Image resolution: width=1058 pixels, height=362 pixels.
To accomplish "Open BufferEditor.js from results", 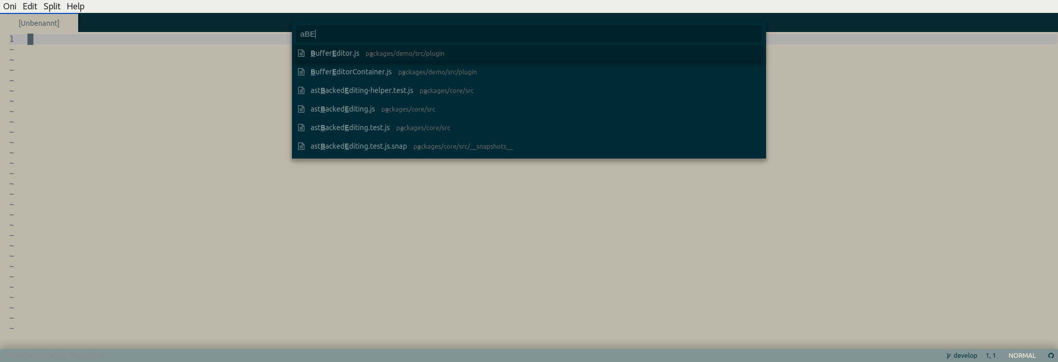I will 528,53.
